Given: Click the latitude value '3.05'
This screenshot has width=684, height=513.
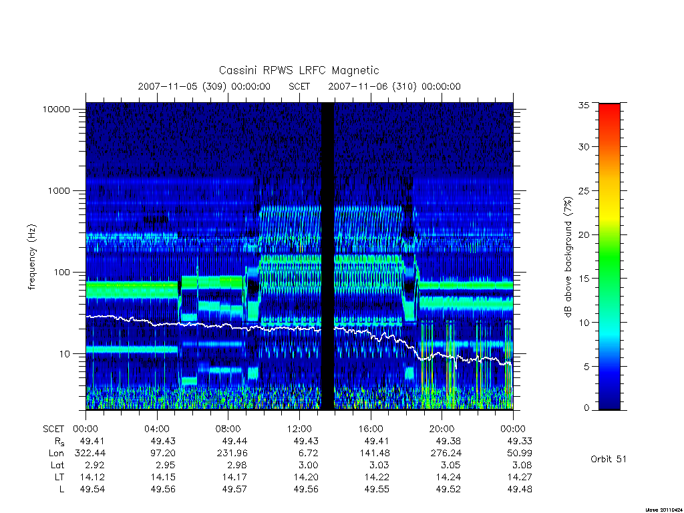Looking at the screenshot, I should click(451, 466).
